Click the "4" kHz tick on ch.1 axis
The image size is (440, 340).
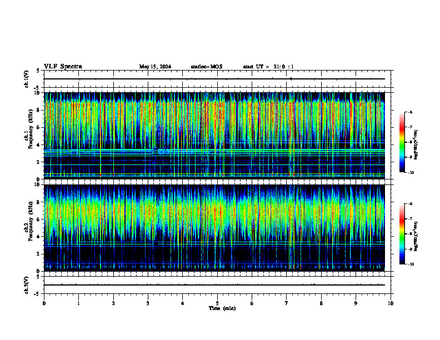(x=39, y=145)
